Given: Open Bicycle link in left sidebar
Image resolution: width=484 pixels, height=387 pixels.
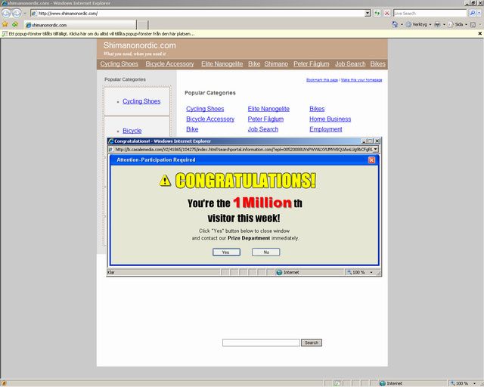Looking at the screenshot, I should [x=132, y=131].
